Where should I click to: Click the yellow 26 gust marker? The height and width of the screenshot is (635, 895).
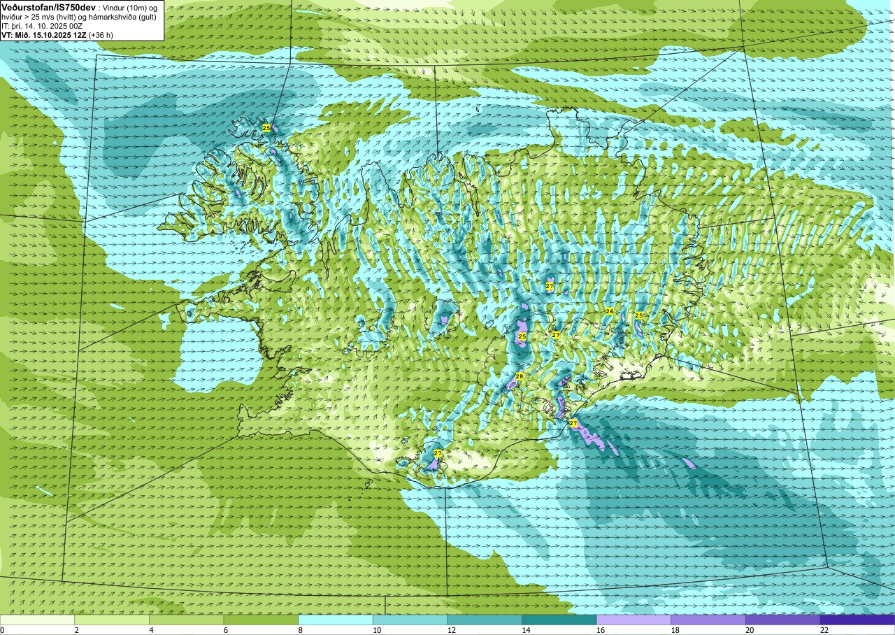click(x=610, y=311)
